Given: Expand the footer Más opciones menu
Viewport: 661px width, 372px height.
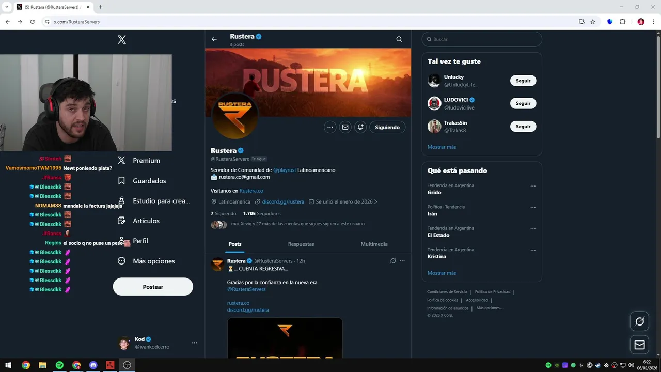Looking at the screenshot, I should [490, 308].
